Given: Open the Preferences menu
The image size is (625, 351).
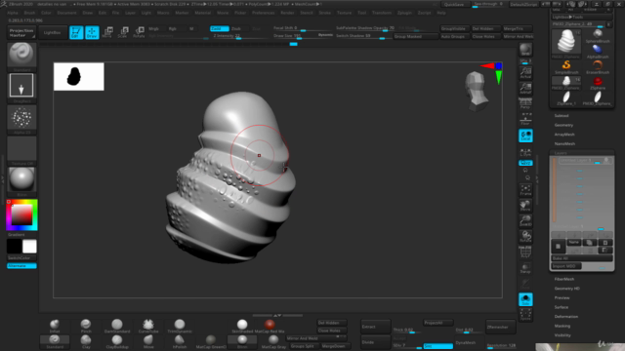Looking at the screenshot, I should point(263,13).
